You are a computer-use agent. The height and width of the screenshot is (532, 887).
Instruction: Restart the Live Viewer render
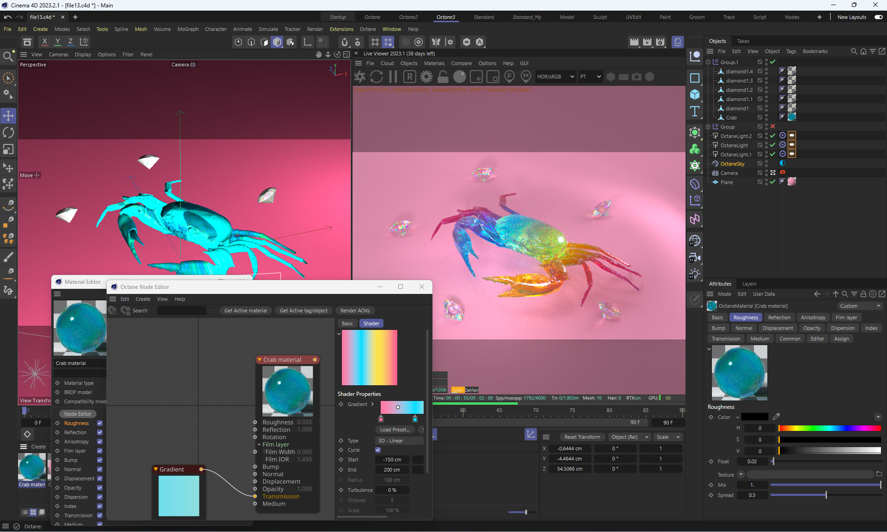pos(377,77)
